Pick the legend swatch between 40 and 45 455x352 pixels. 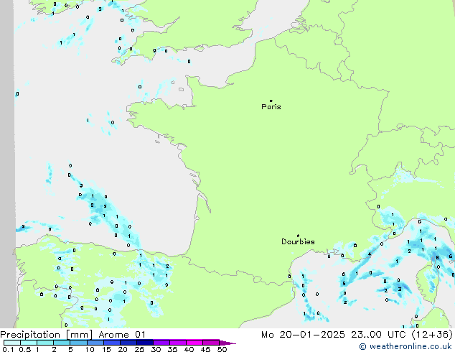194,343
